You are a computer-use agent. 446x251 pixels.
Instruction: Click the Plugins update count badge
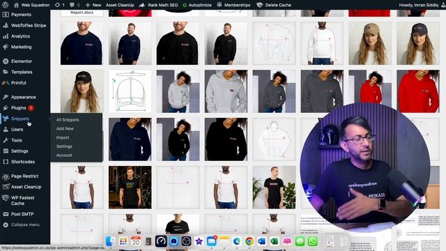pos(31,108)
